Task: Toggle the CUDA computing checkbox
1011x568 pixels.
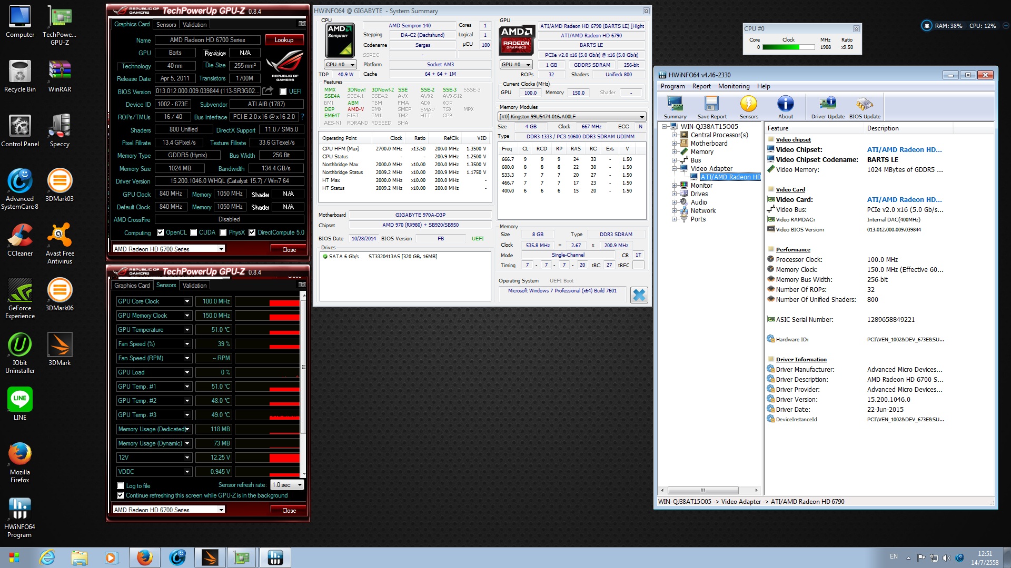Action: pos(194,232)
